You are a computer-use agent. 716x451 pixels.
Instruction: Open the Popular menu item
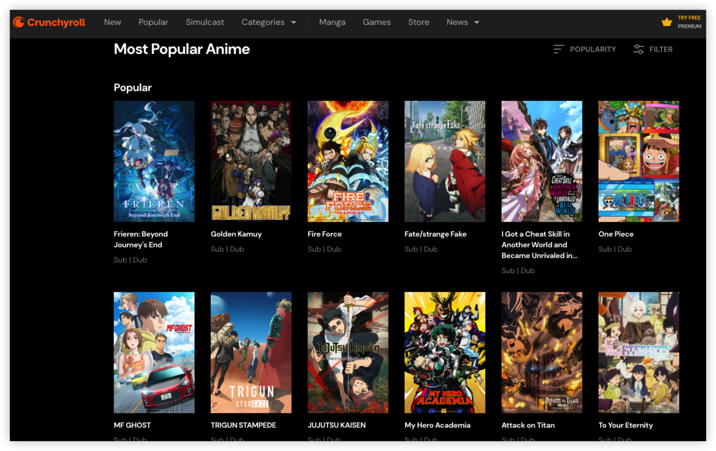pos(154,22)
